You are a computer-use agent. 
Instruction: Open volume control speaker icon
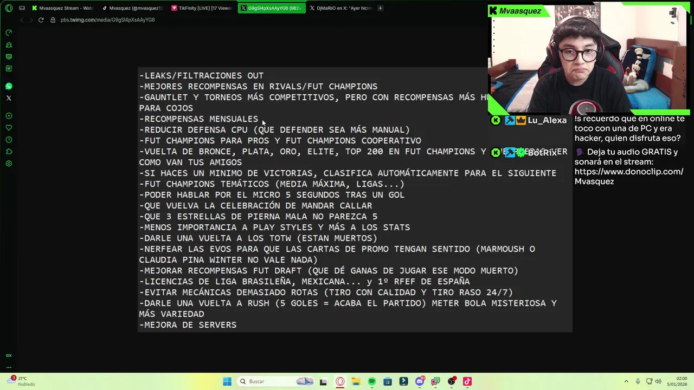659,381
